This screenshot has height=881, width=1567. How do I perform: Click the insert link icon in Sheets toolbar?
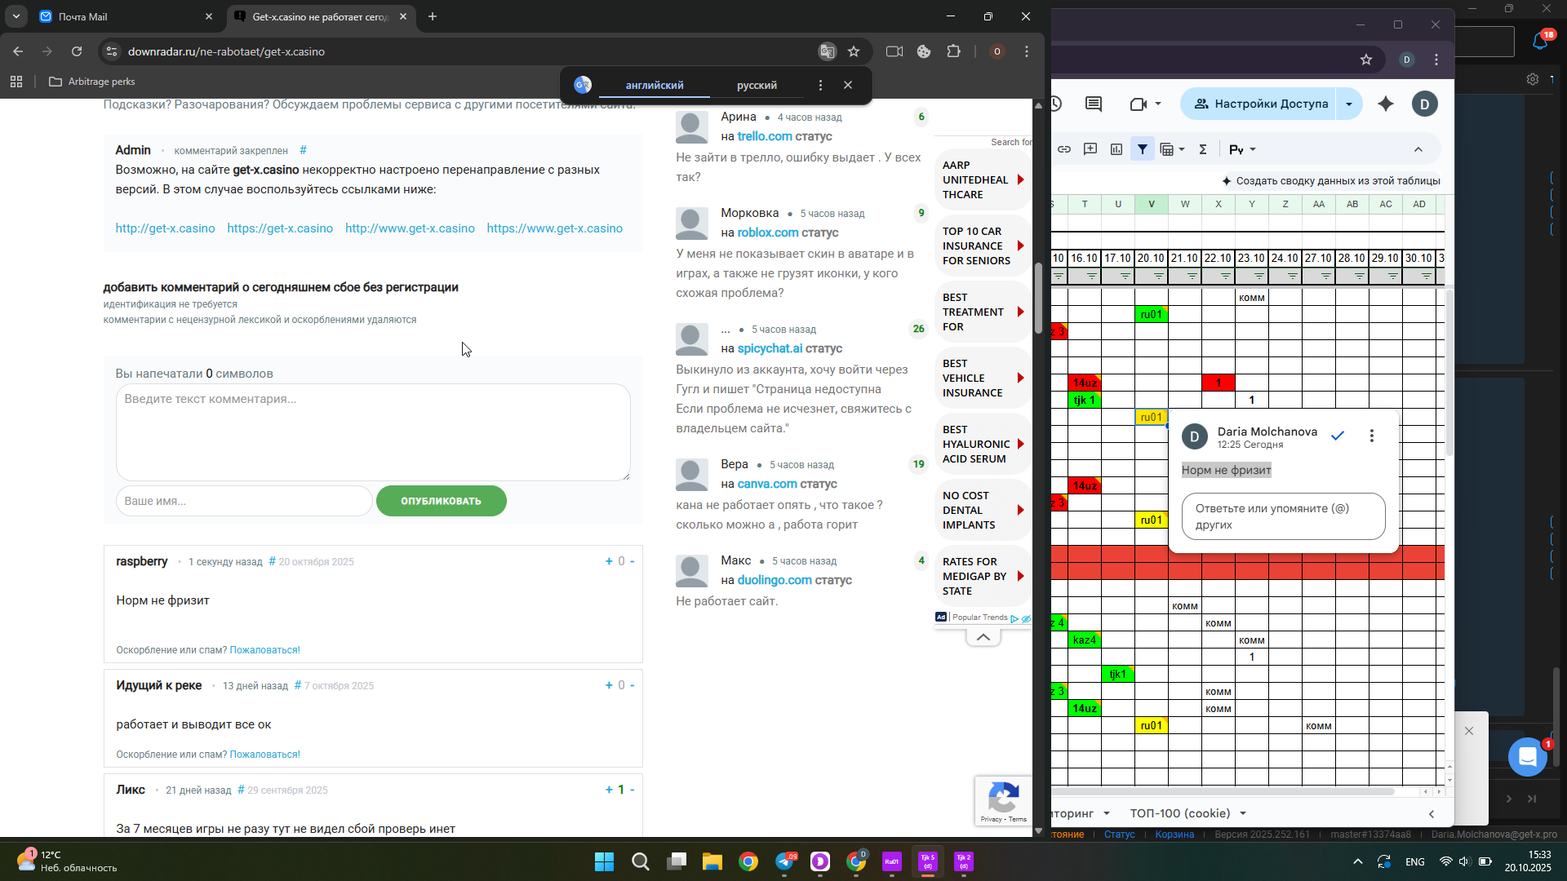1064,149
